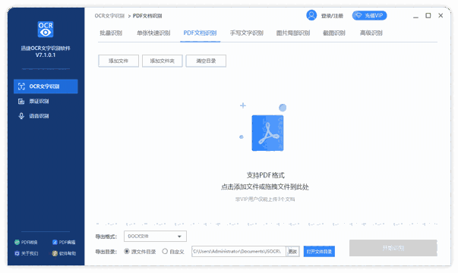Click the 点击添加文件或拖拽文件到此处 text

click(x=265, y=187)
